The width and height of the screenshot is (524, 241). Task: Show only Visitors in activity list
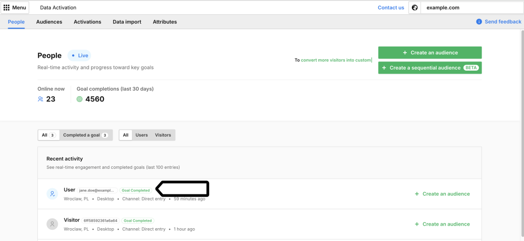pyautogui.click(x=163, y=135)
